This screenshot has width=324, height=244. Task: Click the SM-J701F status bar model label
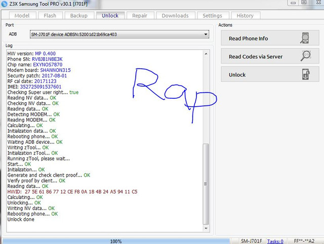pos(252,241)
